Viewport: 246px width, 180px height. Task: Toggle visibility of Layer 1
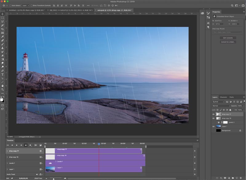213,127
